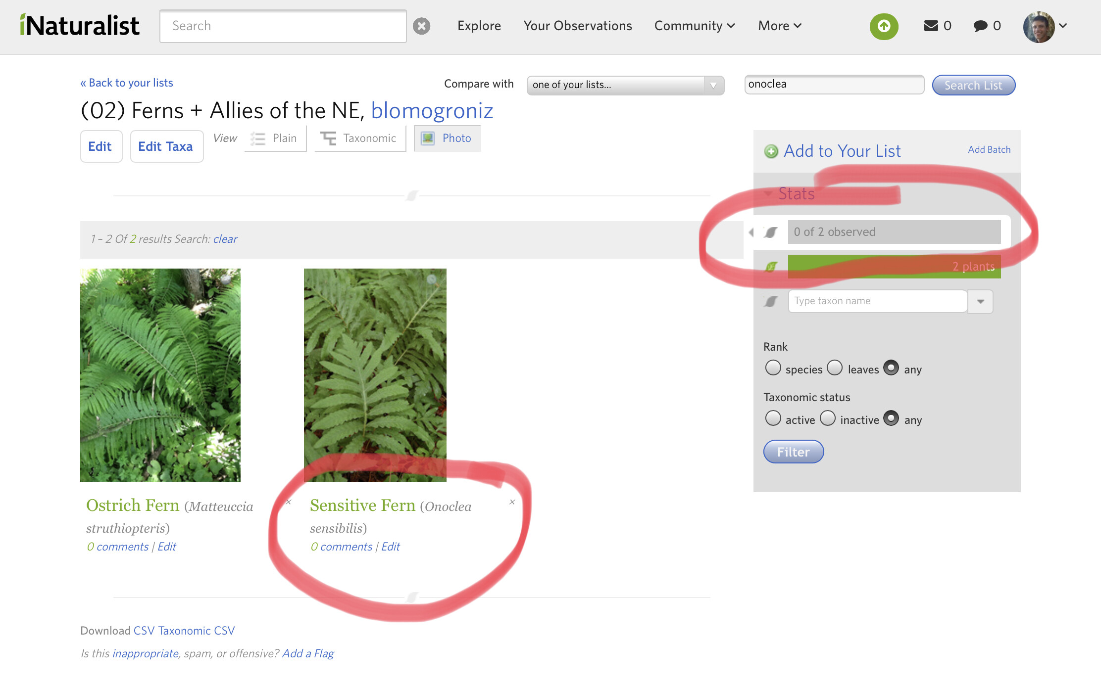Open the Compare with lists dropdown
This screenshot has height=687, width=1101.
[x=625, y=85]
